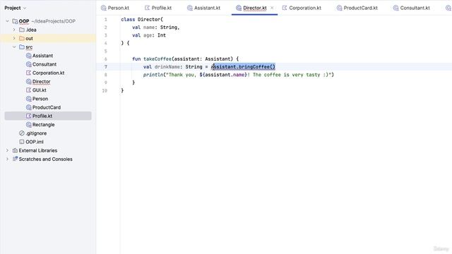Switch to the ProductCard.kt tab
This screenshot has width=452, height=254.
click(x=357, y=8)
